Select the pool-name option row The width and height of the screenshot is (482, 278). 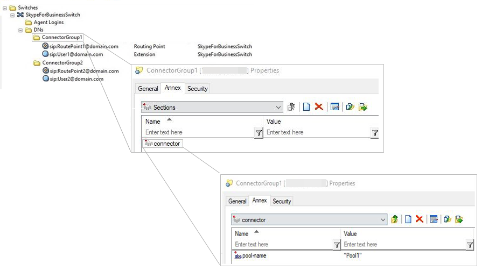pyautogui.click(x=254, y=256)
